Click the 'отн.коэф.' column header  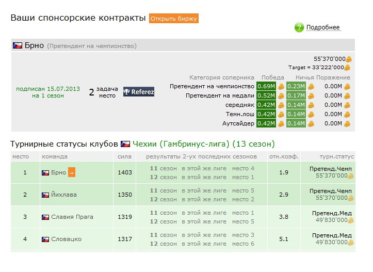coord(284,156)
